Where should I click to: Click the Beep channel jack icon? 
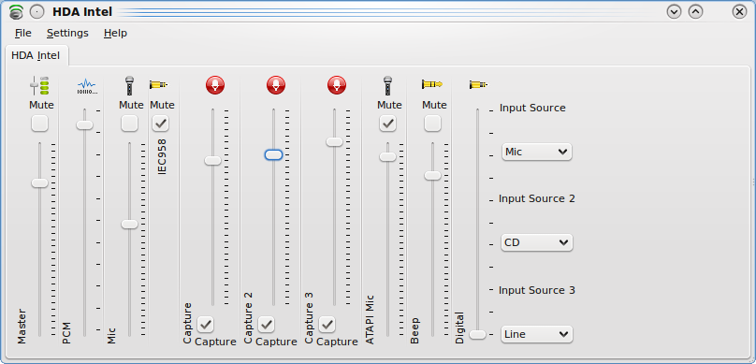432,84
